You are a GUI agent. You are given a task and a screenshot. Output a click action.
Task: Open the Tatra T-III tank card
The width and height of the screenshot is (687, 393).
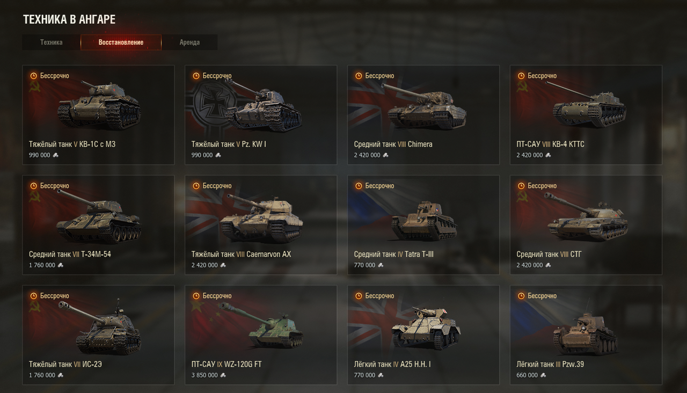pos(423,225)
